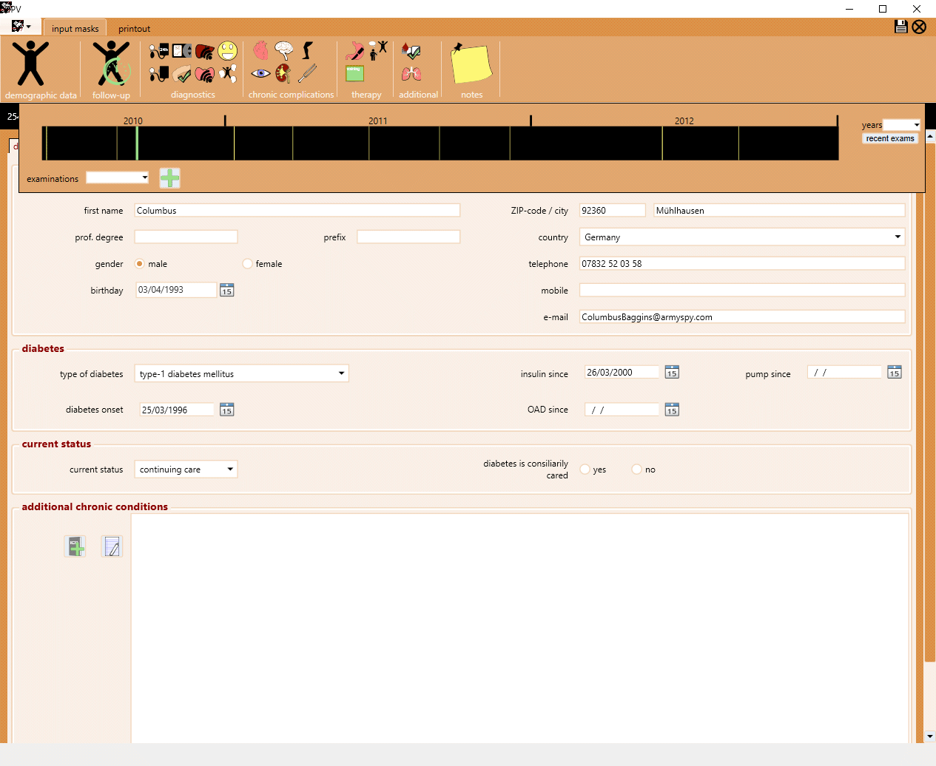Image resolution: width=936 pixels, height=766 pixels.
Task: Click the prefix input field
Action: (408, 237)
